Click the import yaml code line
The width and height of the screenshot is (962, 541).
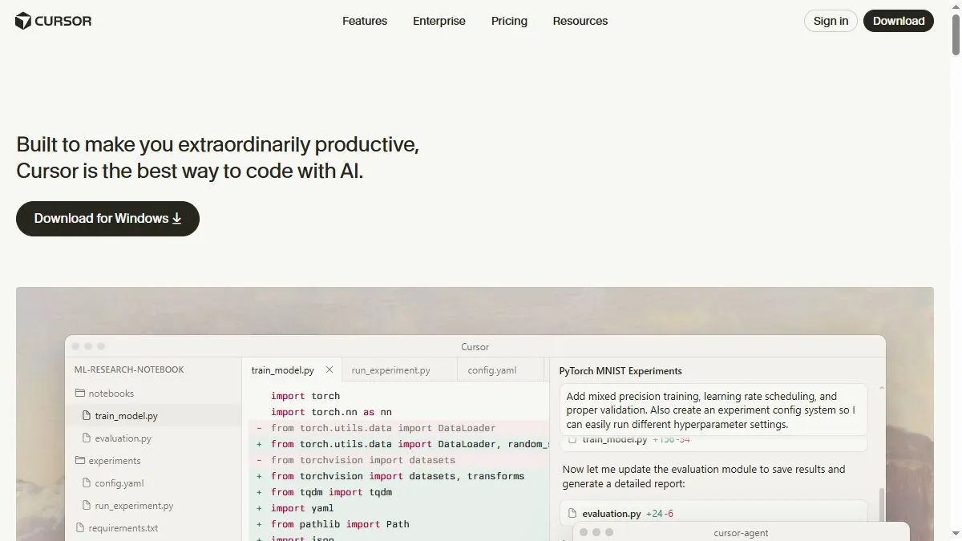click(302, 508)
